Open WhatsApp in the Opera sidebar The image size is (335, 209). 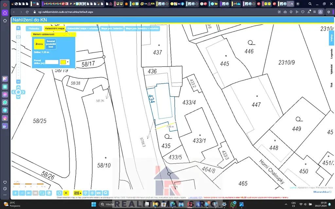[x=5, y=102]
